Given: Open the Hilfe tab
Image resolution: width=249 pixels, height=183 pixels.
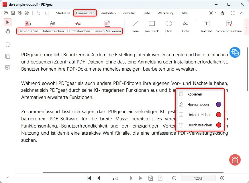Looking at the screenshot, I should (x=184, y=13).
